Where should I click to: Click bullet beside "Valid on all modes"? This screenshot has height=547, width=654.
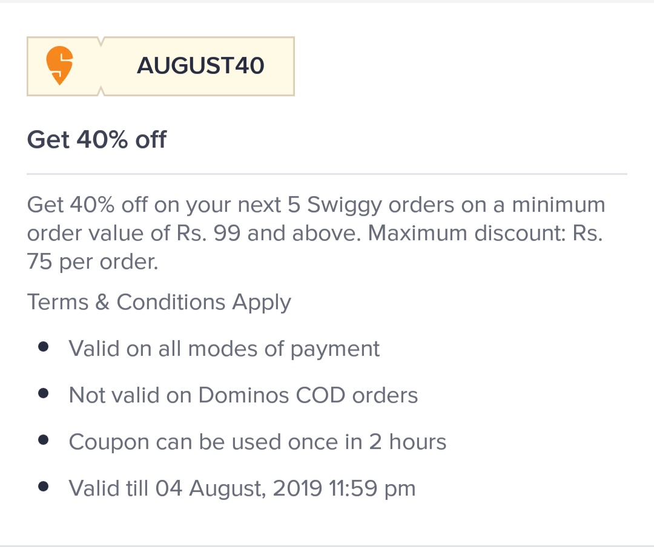(43, 347)
